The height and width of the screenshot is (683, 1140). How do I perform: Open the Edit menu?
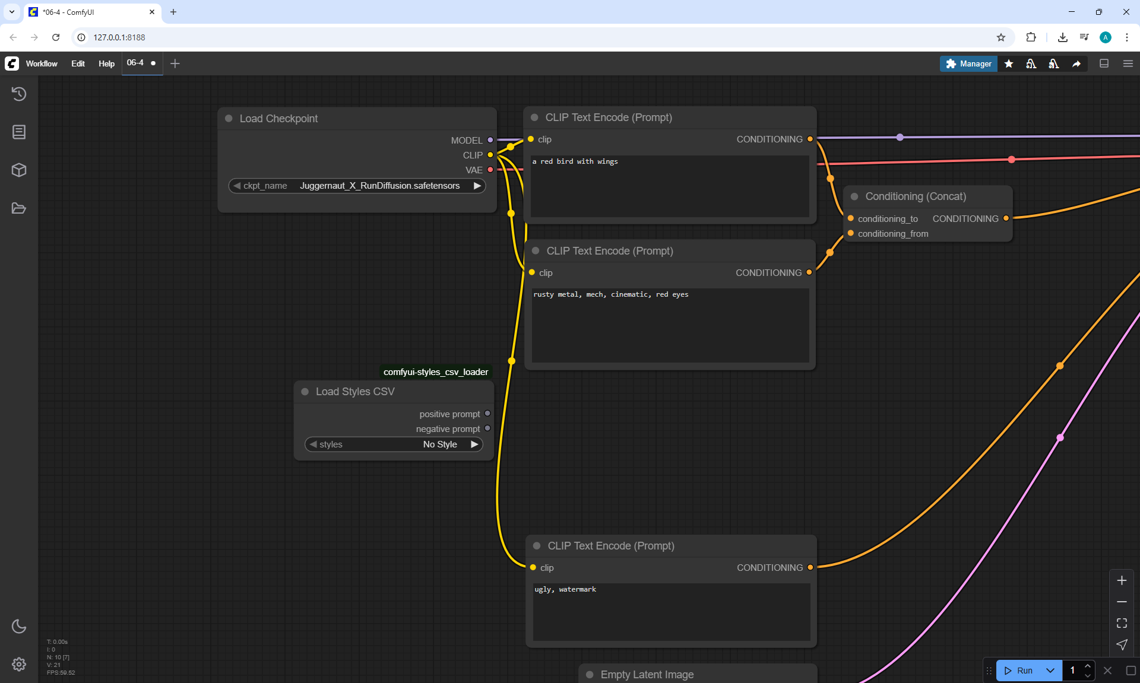point(78,63)
